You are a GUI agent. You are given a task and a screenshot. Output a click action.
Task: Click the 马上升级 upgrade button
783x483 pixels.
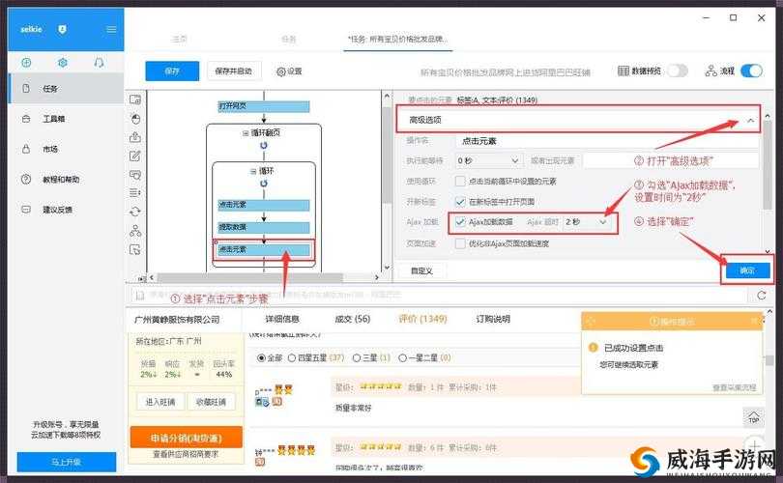67,462
